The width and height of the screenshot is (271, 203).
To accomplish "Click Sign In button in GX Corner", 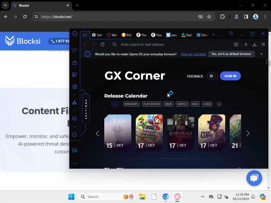I will [x=230, y=76].
